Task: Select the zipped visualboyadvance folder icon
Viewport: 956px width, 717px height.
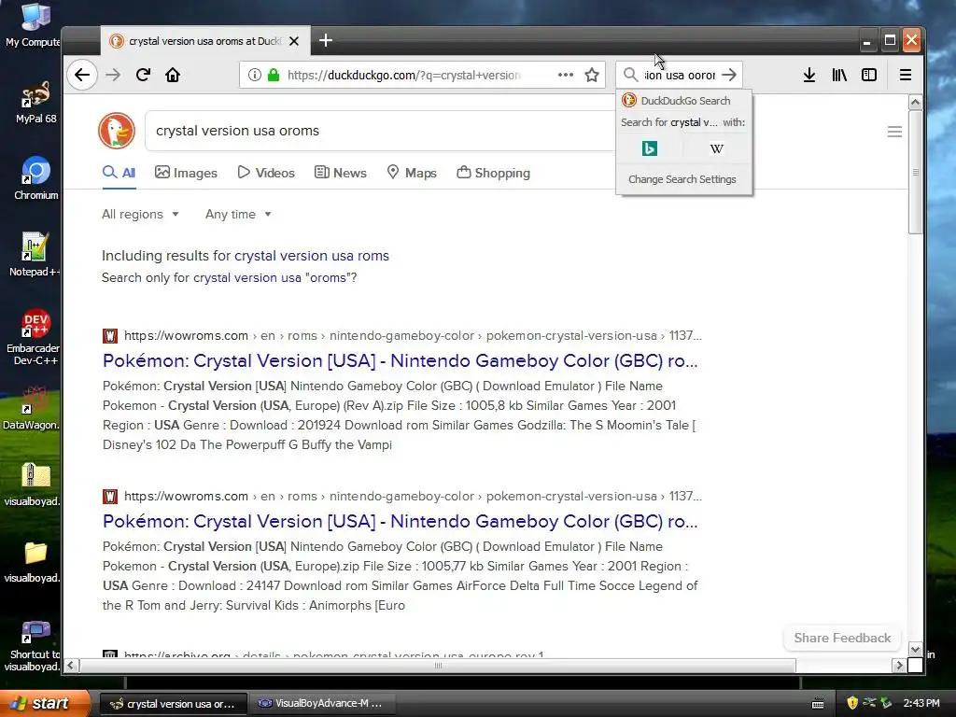Action: pos(35,485)
